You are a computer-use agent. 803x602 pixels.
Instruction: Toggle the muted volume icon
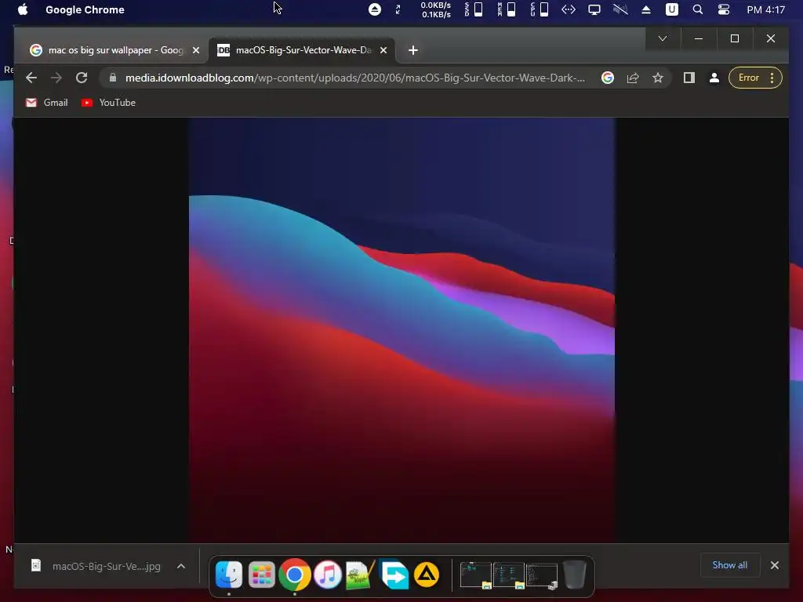tap(620, 9)
